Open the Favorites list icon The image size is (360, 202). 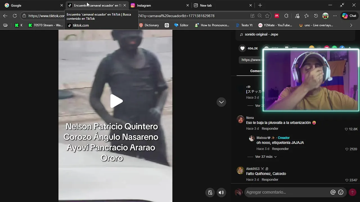pos(307,16)
